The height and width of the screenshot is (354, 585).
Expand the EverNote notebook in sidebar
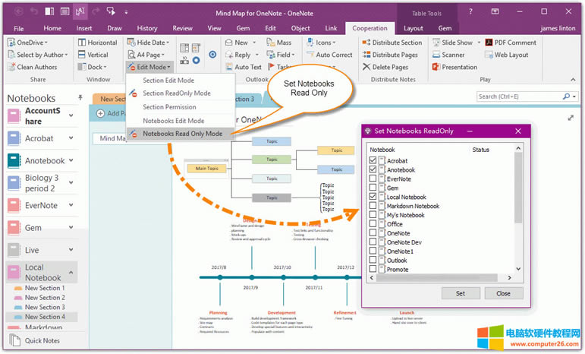[71, 205]
